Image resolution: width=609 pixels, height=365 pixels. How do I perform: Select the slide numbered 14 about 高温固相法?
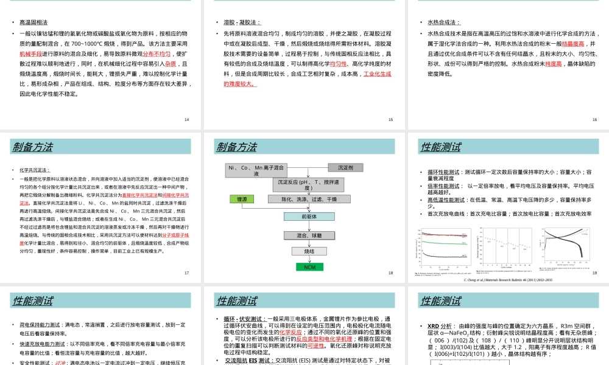click(100, 64)
